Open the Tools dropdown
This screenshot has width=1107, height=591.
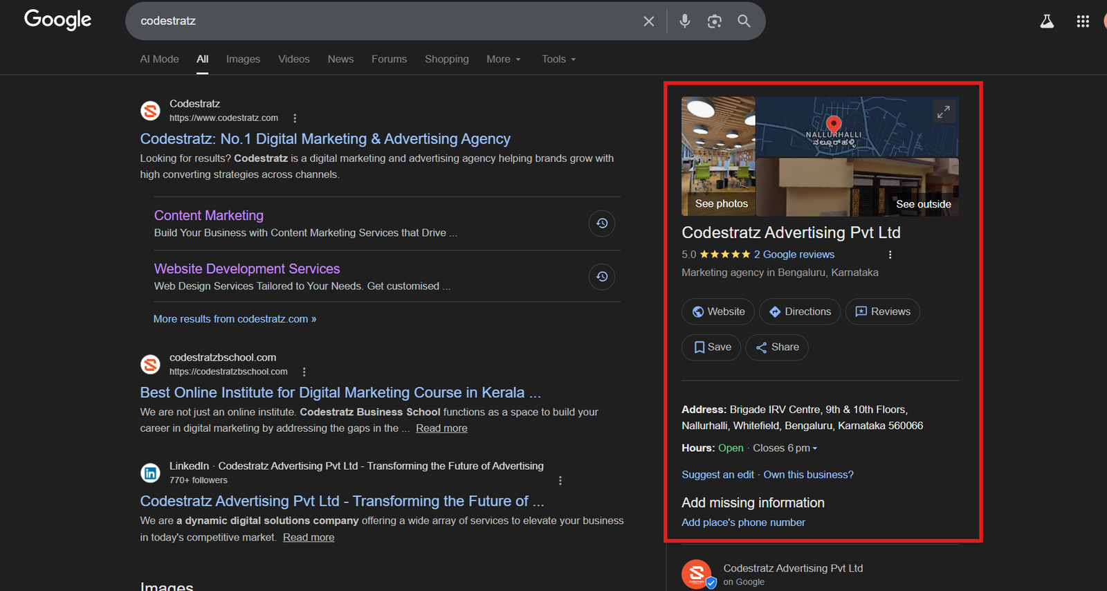[x=558, y=60]
